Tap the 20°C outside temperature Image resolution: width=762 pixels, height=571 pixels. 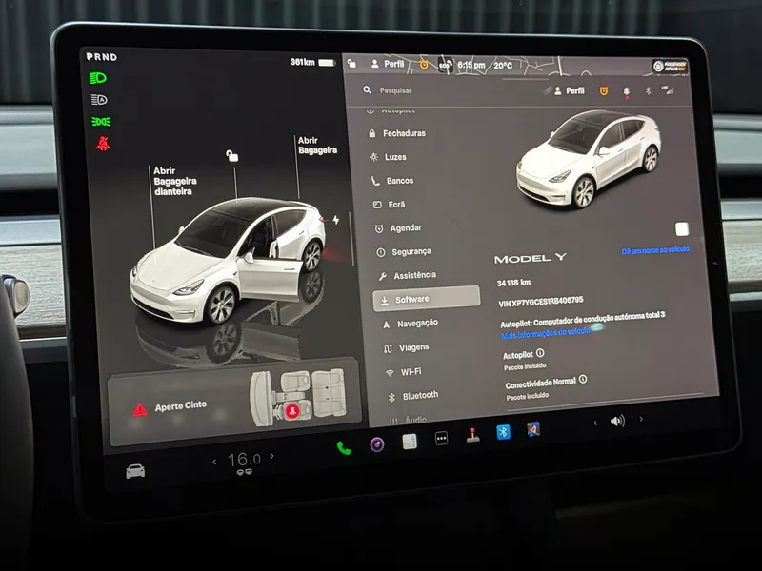pos(503,66)
